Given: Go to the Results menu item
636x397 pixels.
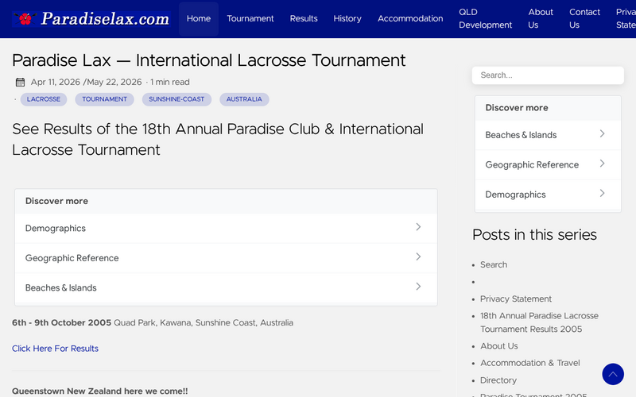Looking at the screenshot, I should click(x=304, y=18).
